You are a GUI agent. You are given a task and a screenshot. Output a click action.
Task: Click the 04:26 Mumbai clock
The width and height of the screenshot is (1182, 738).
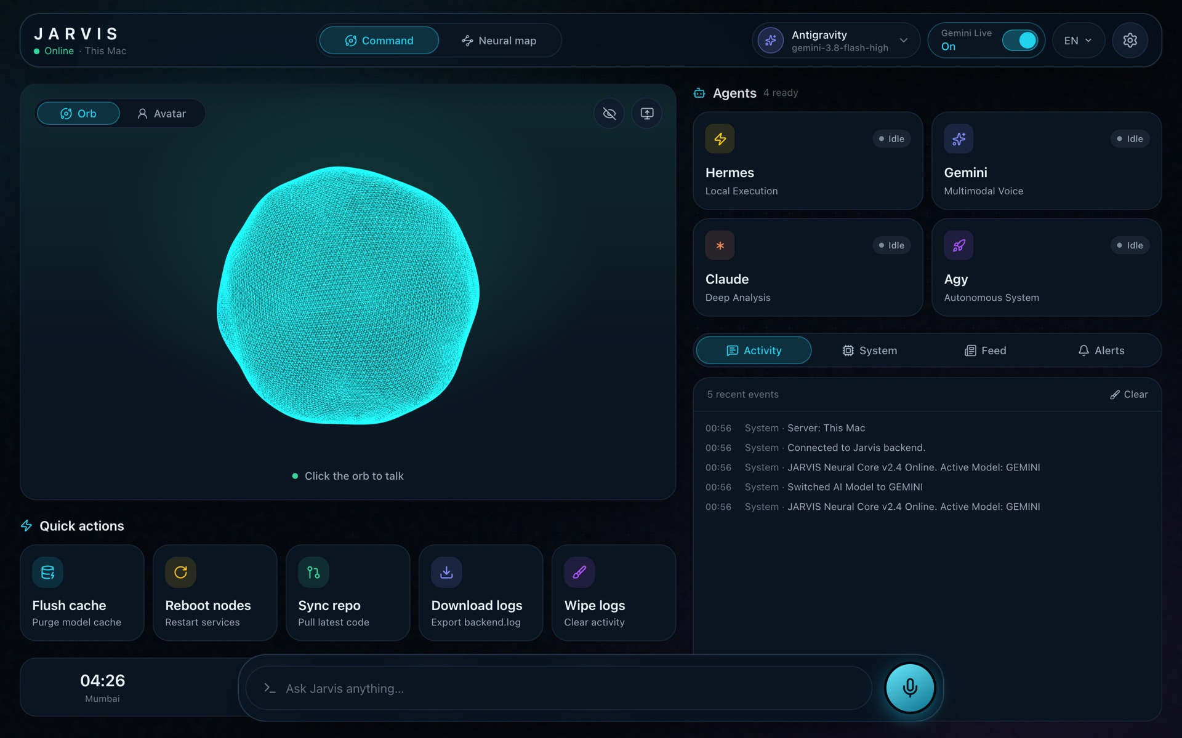(x=102, y=688)
